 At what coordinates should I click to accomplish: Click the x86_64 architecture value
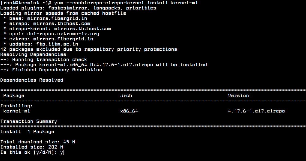(129, 111)
